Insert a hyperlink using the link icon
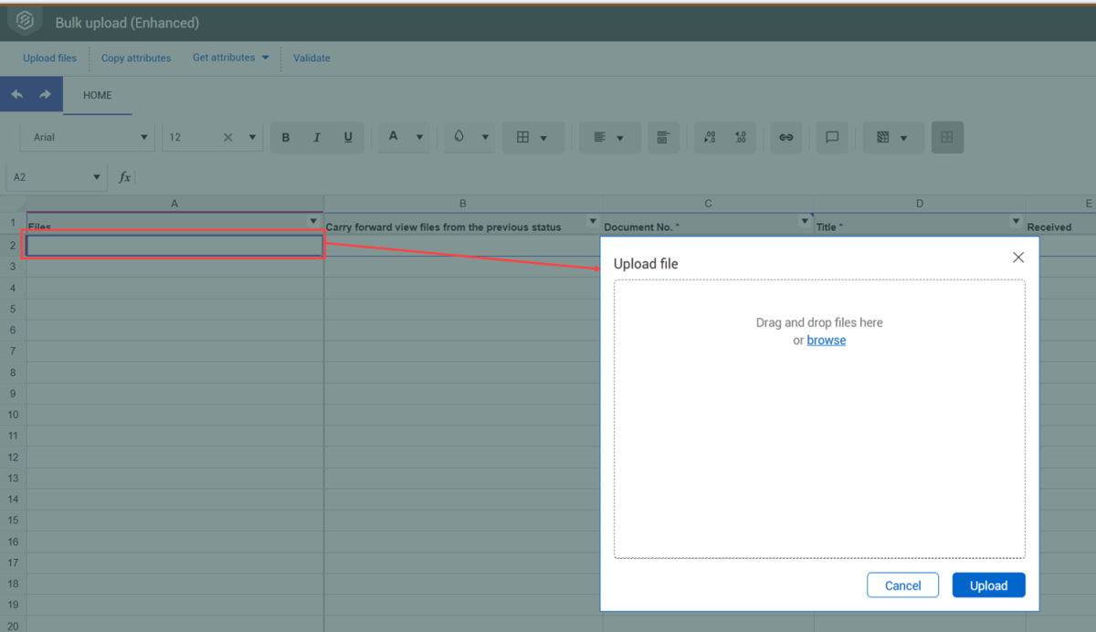Screen dimensions: 1096x632 785,138
